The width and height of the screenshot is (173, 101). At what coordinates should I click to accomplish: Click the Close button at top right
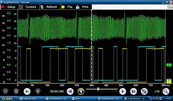(x=170, y=7)
